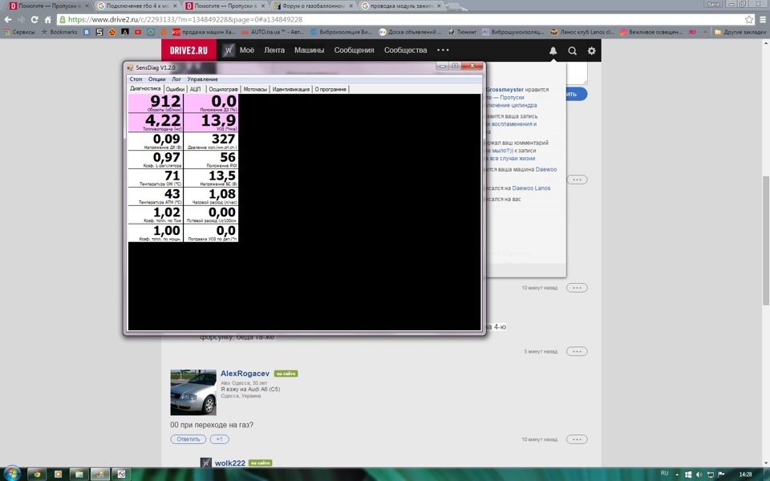Image resolution: width=770 pixels, height=481 pixels.
Task: Click AlexRogacev's car avatar thumbnail
Action: click(193, 392)
